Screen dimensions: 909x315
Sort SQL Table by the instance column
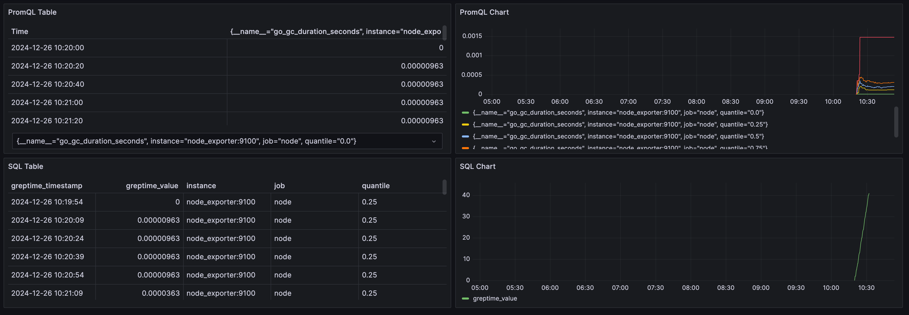pos(201,185)
